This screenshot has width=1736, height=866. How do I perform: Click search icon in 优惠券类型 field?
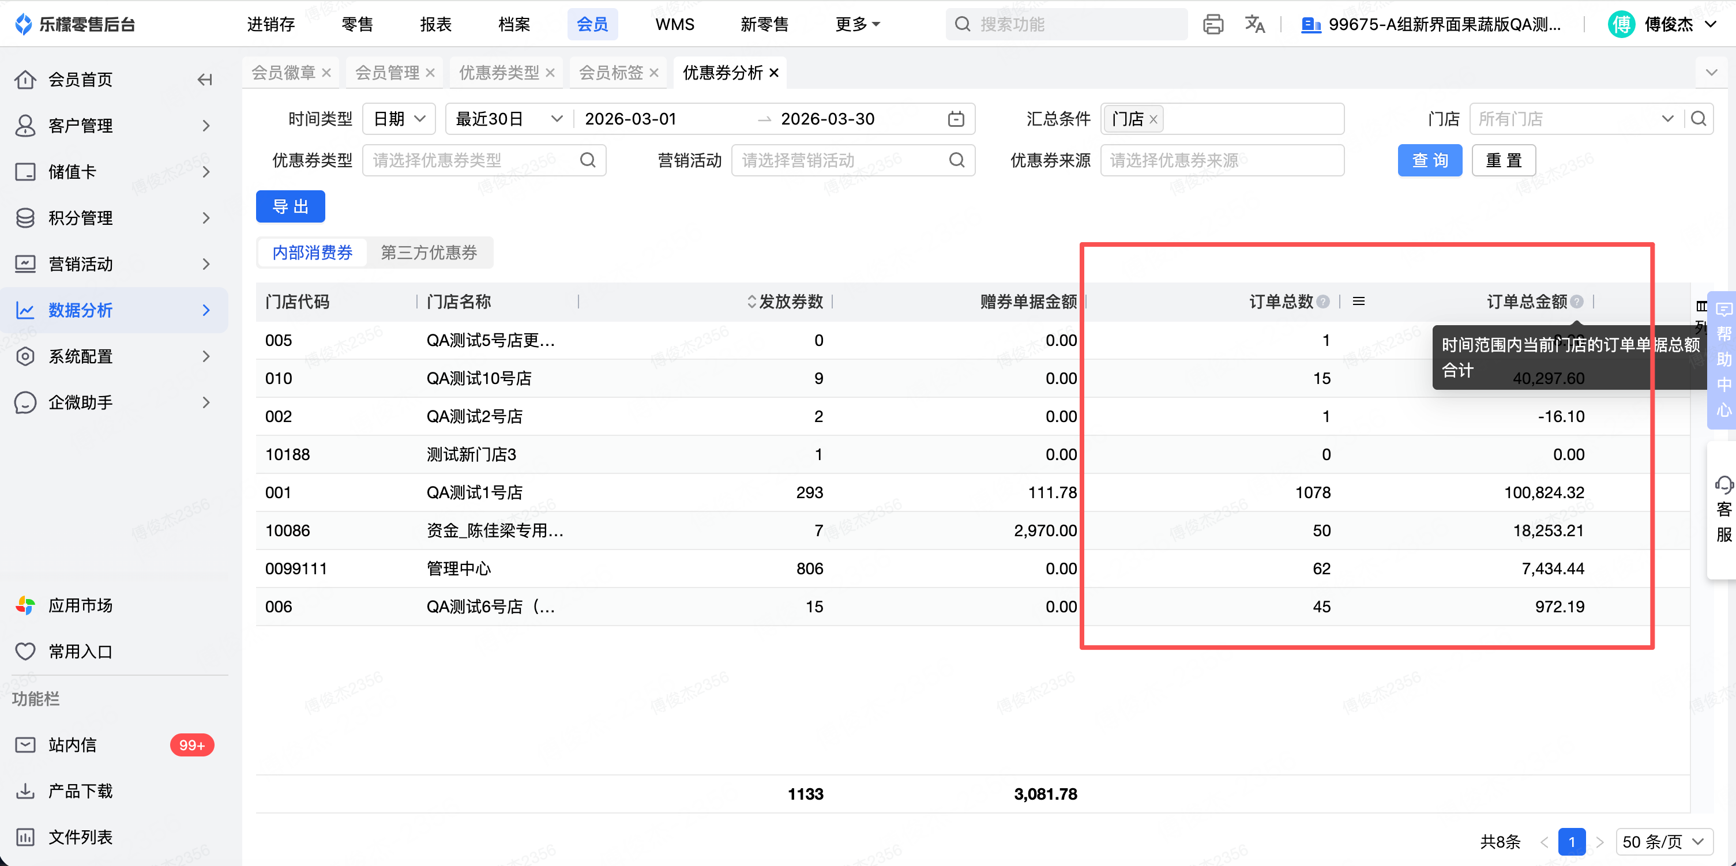[x=588, y=160]
